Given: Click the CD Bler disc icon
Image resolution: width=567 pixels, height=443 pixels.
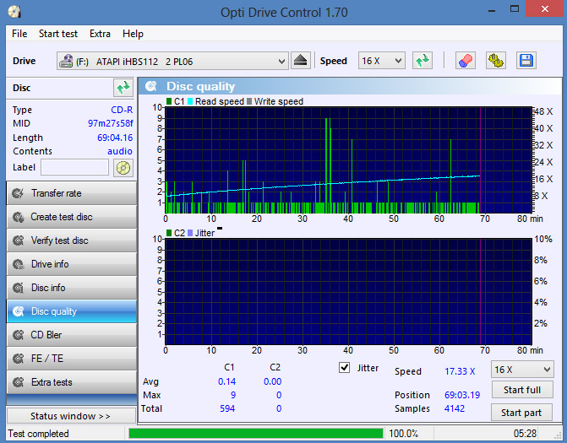Looking at the screenshot, I should click(x=18, y=335).
